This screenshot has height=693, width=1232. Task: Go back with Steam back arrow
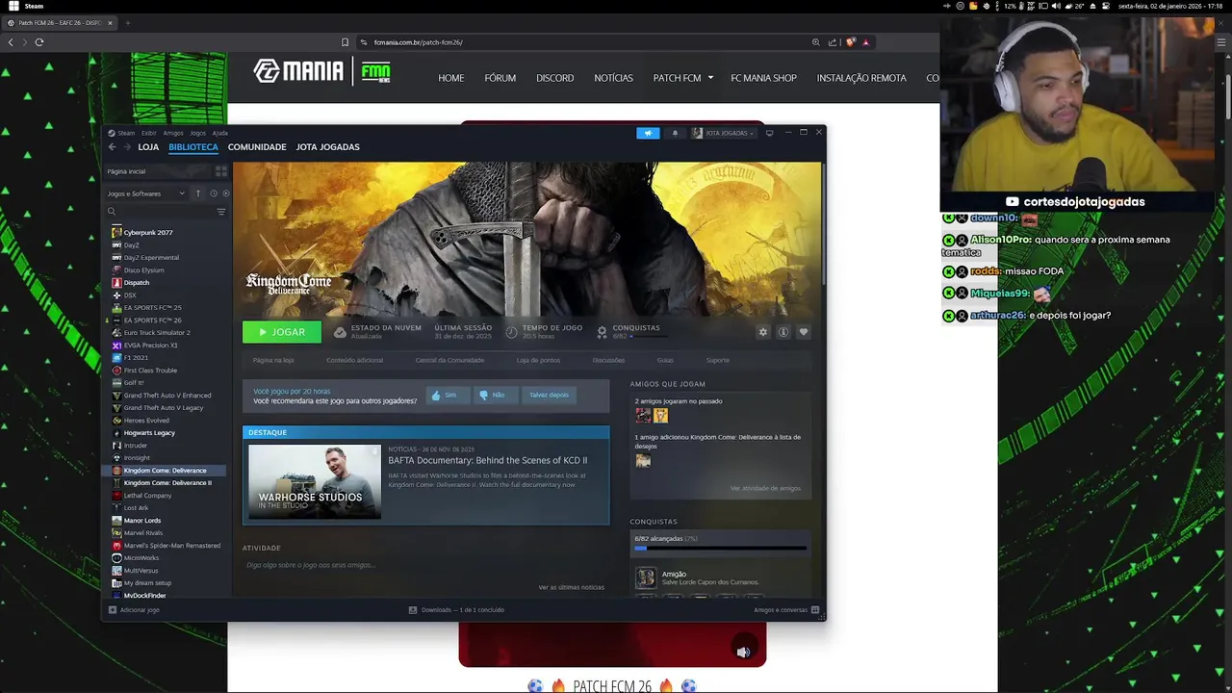[112, 147]
